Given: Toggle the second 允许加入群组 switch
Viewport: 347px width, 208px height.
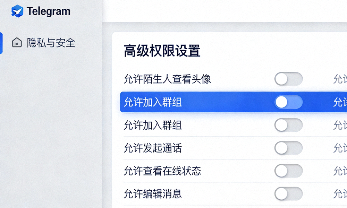Looking at the screenshot, I should pyautogui.click(x=289, y=125).
